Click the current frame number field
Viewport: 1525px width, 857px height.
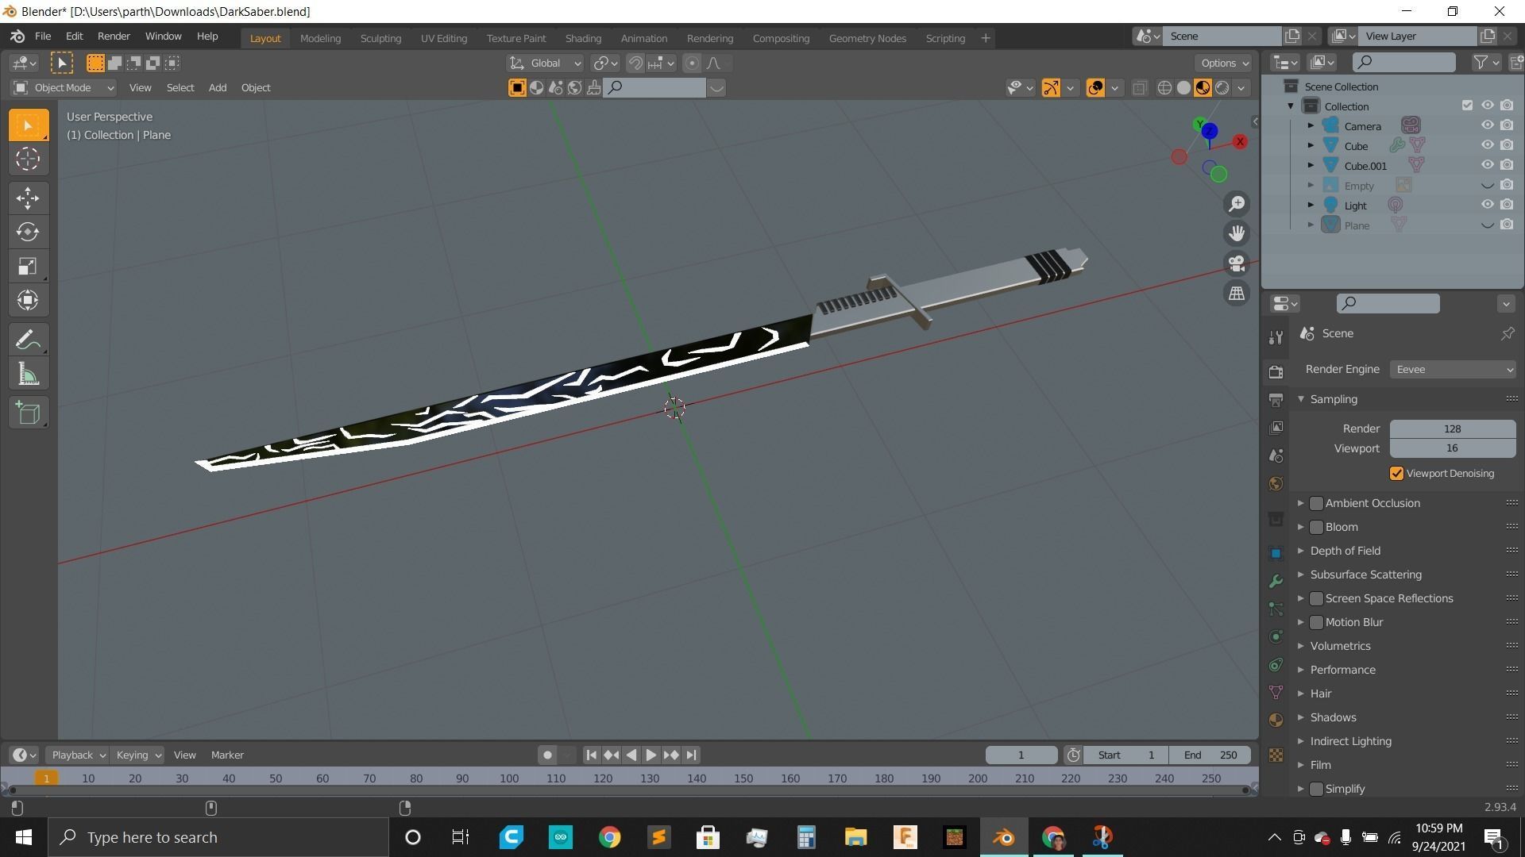1021,755
